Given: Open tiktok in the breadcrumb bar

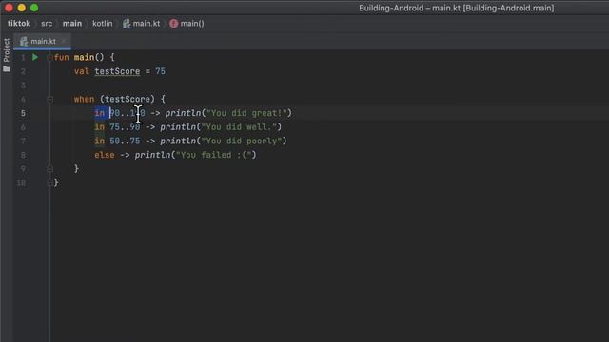Looking at the screenshot, I should pyautogui.click(x=19, y=23).
